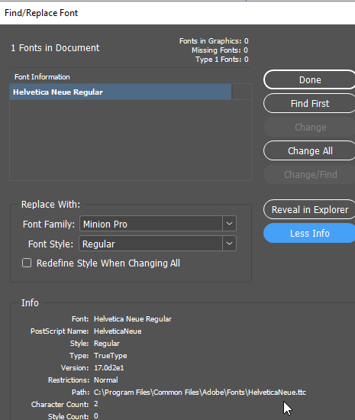This screenshot has height=420, width=355.
Task: Click Reveal in Explorer button
Action: 309,210
